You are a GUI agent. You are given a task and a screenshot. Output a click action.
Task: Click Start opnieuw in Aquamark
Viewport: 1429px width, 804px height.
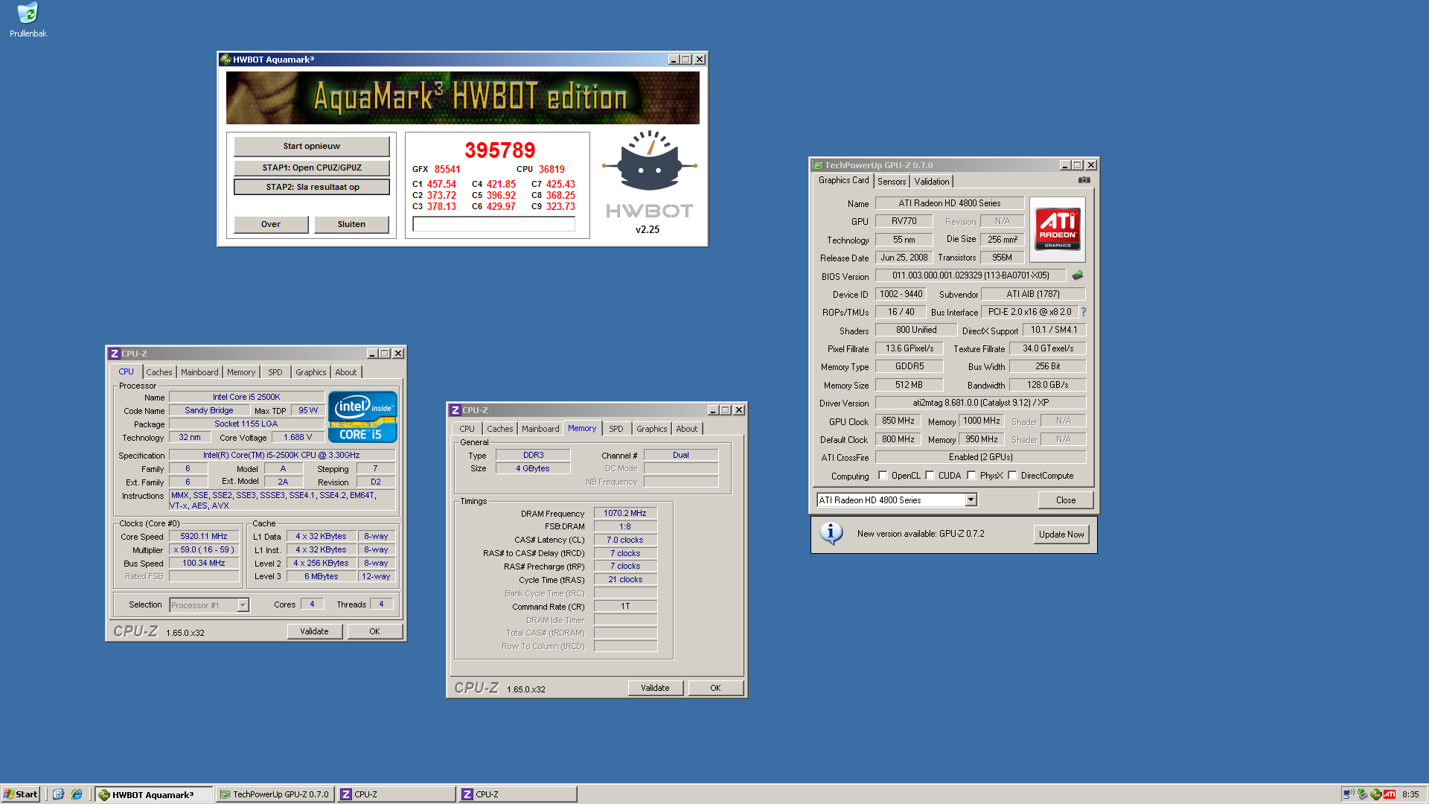(x=312, y=146)
